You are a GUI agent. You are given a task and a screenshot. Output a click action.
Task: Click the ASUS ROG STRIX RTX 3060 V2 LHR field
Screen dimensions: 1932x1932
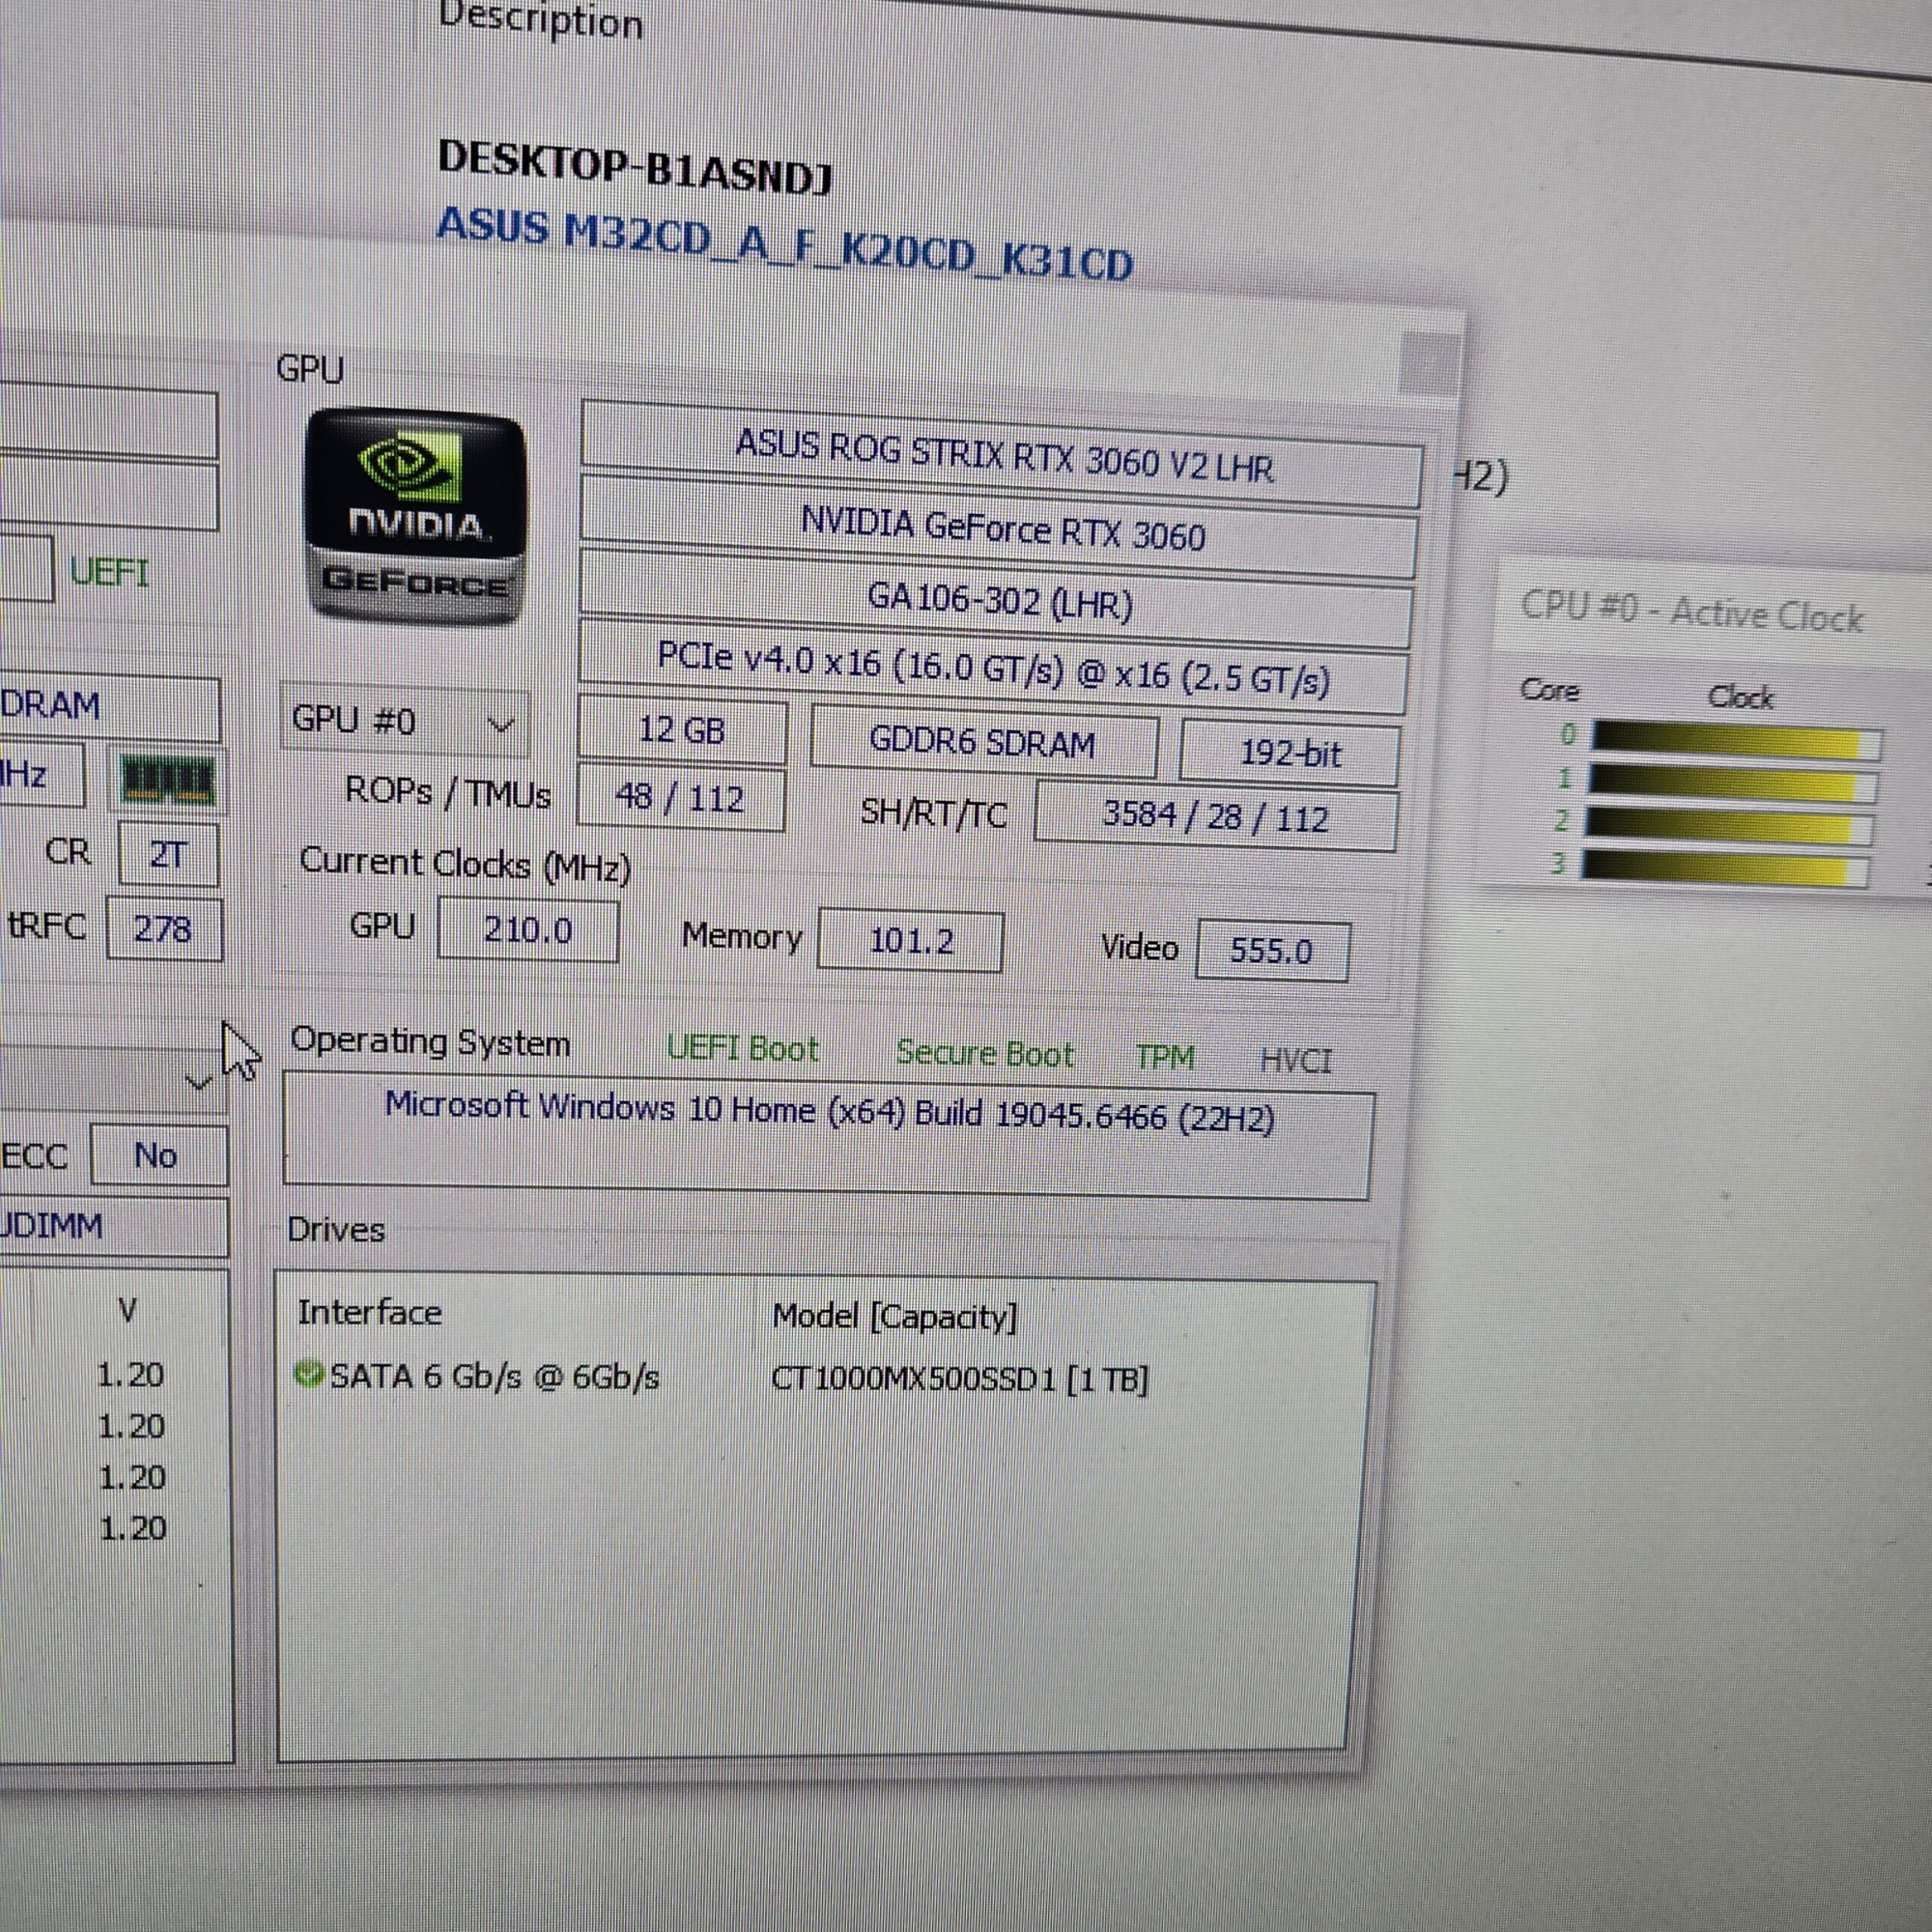tap(1002, 454)
